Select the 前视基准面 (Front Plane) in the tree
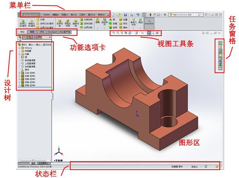The width and height of the screenshot is (239, 178). [x=28, y=60]
